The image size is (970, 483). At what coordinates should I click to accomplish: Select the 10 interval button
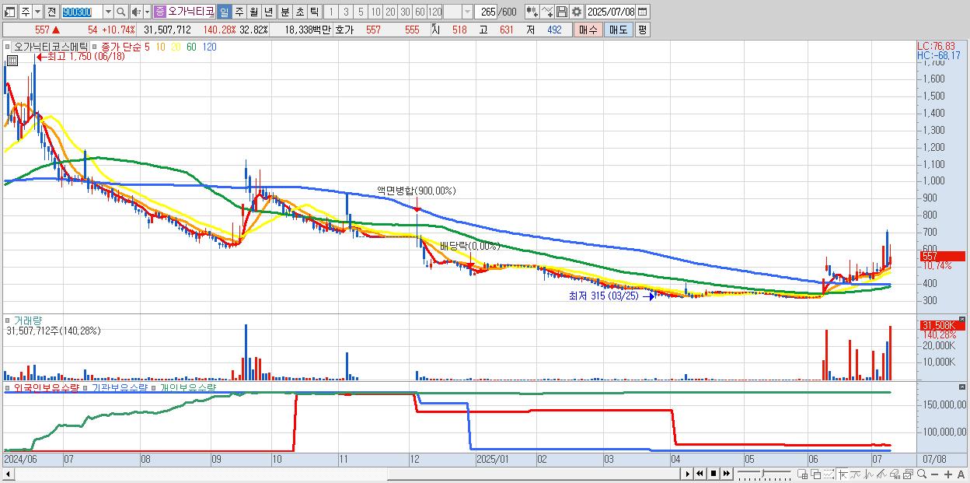coord(375,12)
